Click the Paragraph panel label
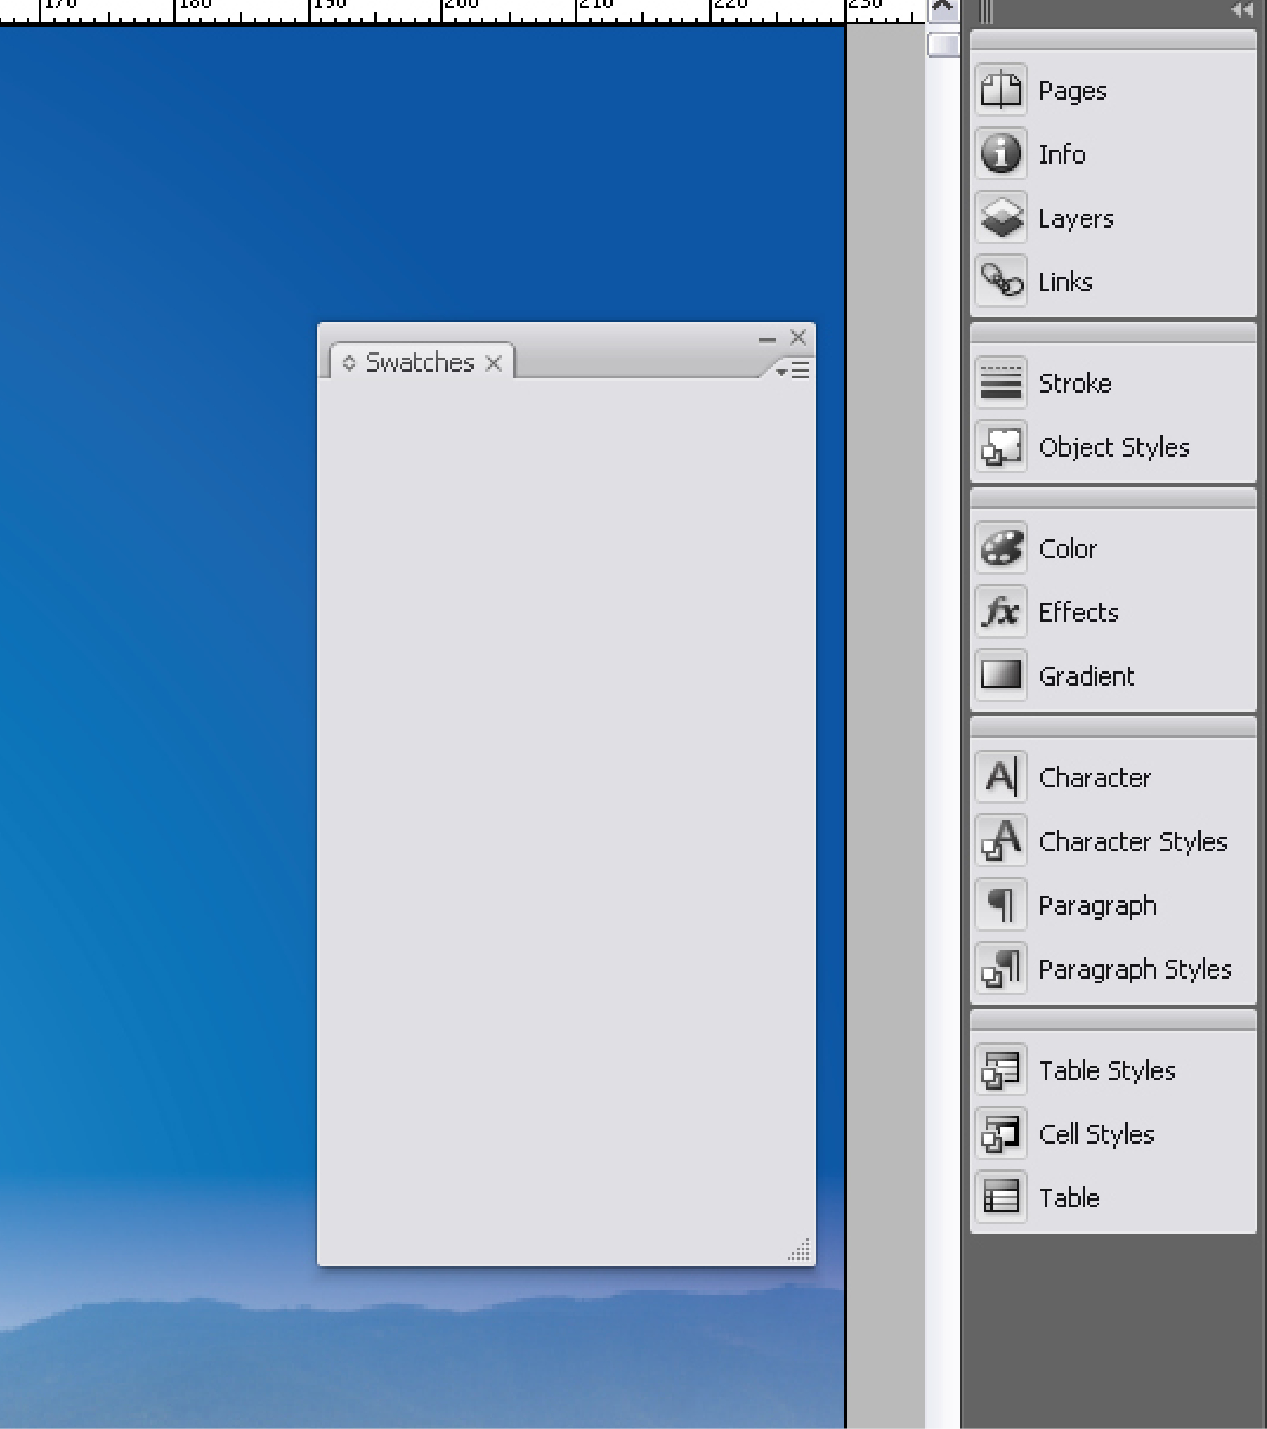Screen dimensions: 1267x1429 pyautogui.click(x=1097, y=905)
